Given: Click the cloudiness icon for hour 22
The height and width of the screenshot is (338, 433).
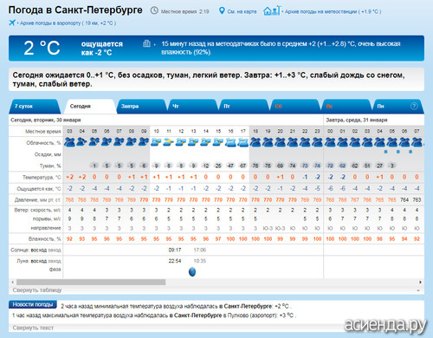Looking at the screenshot, I should click(305, 142).
